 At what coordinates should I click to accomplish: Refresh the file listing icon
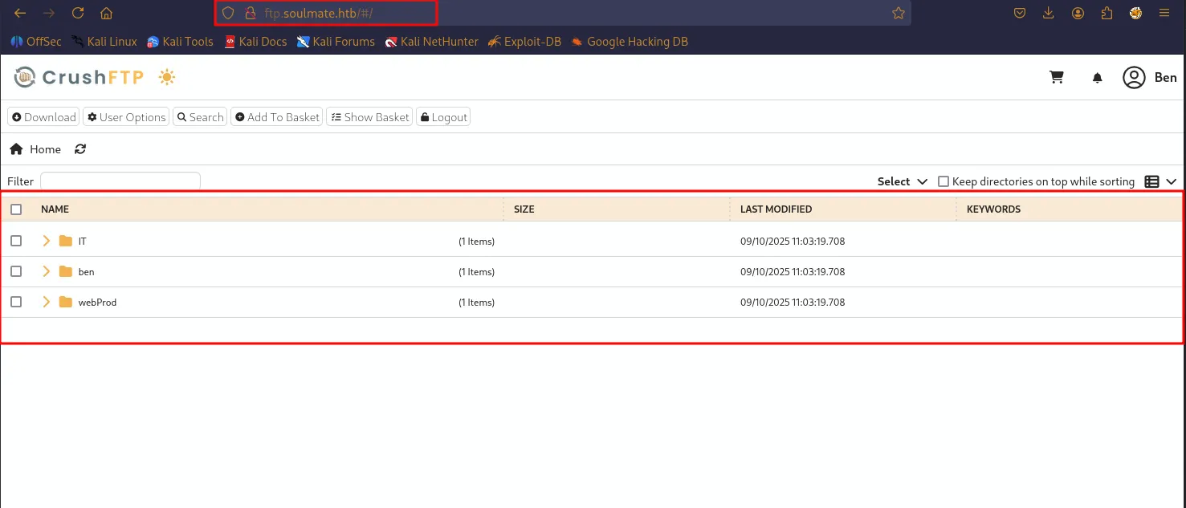click(x=80, y=149)
